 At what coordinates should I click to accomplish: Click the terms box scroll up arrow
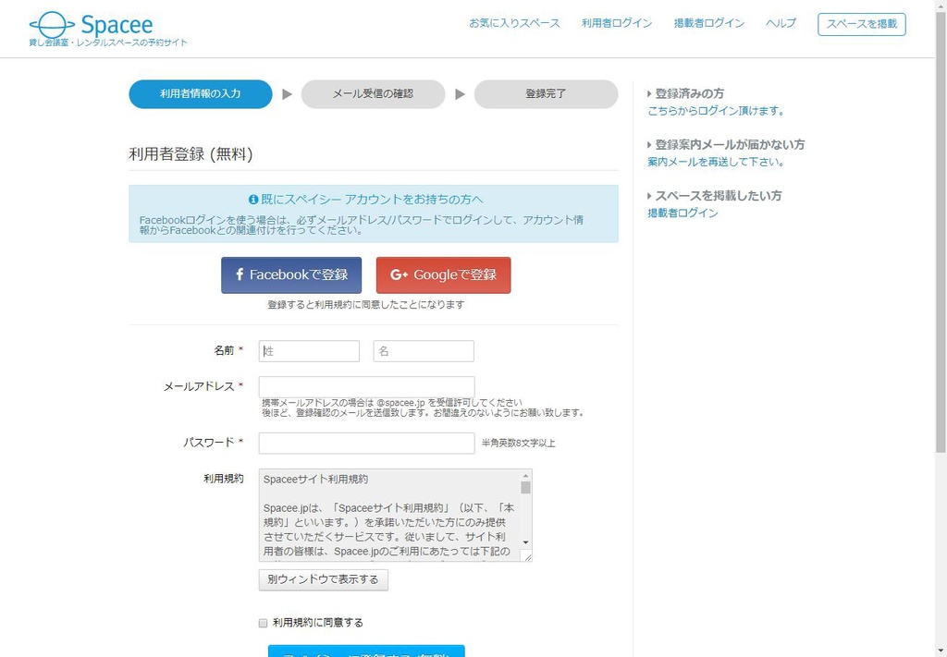click(525, 475)
